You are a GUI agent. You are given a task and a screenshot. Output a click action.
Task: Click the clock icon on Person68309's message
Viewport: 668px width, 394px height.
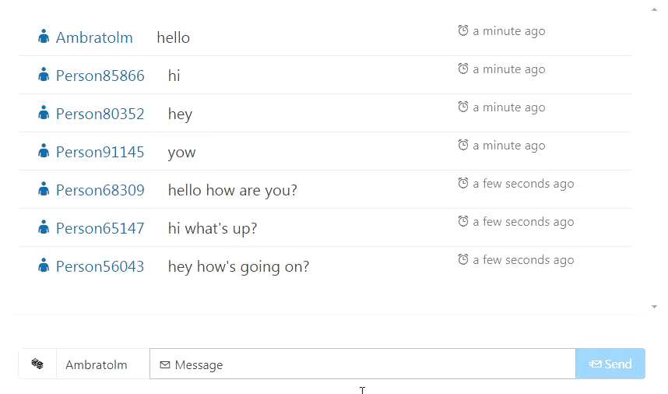click(463, 183)
